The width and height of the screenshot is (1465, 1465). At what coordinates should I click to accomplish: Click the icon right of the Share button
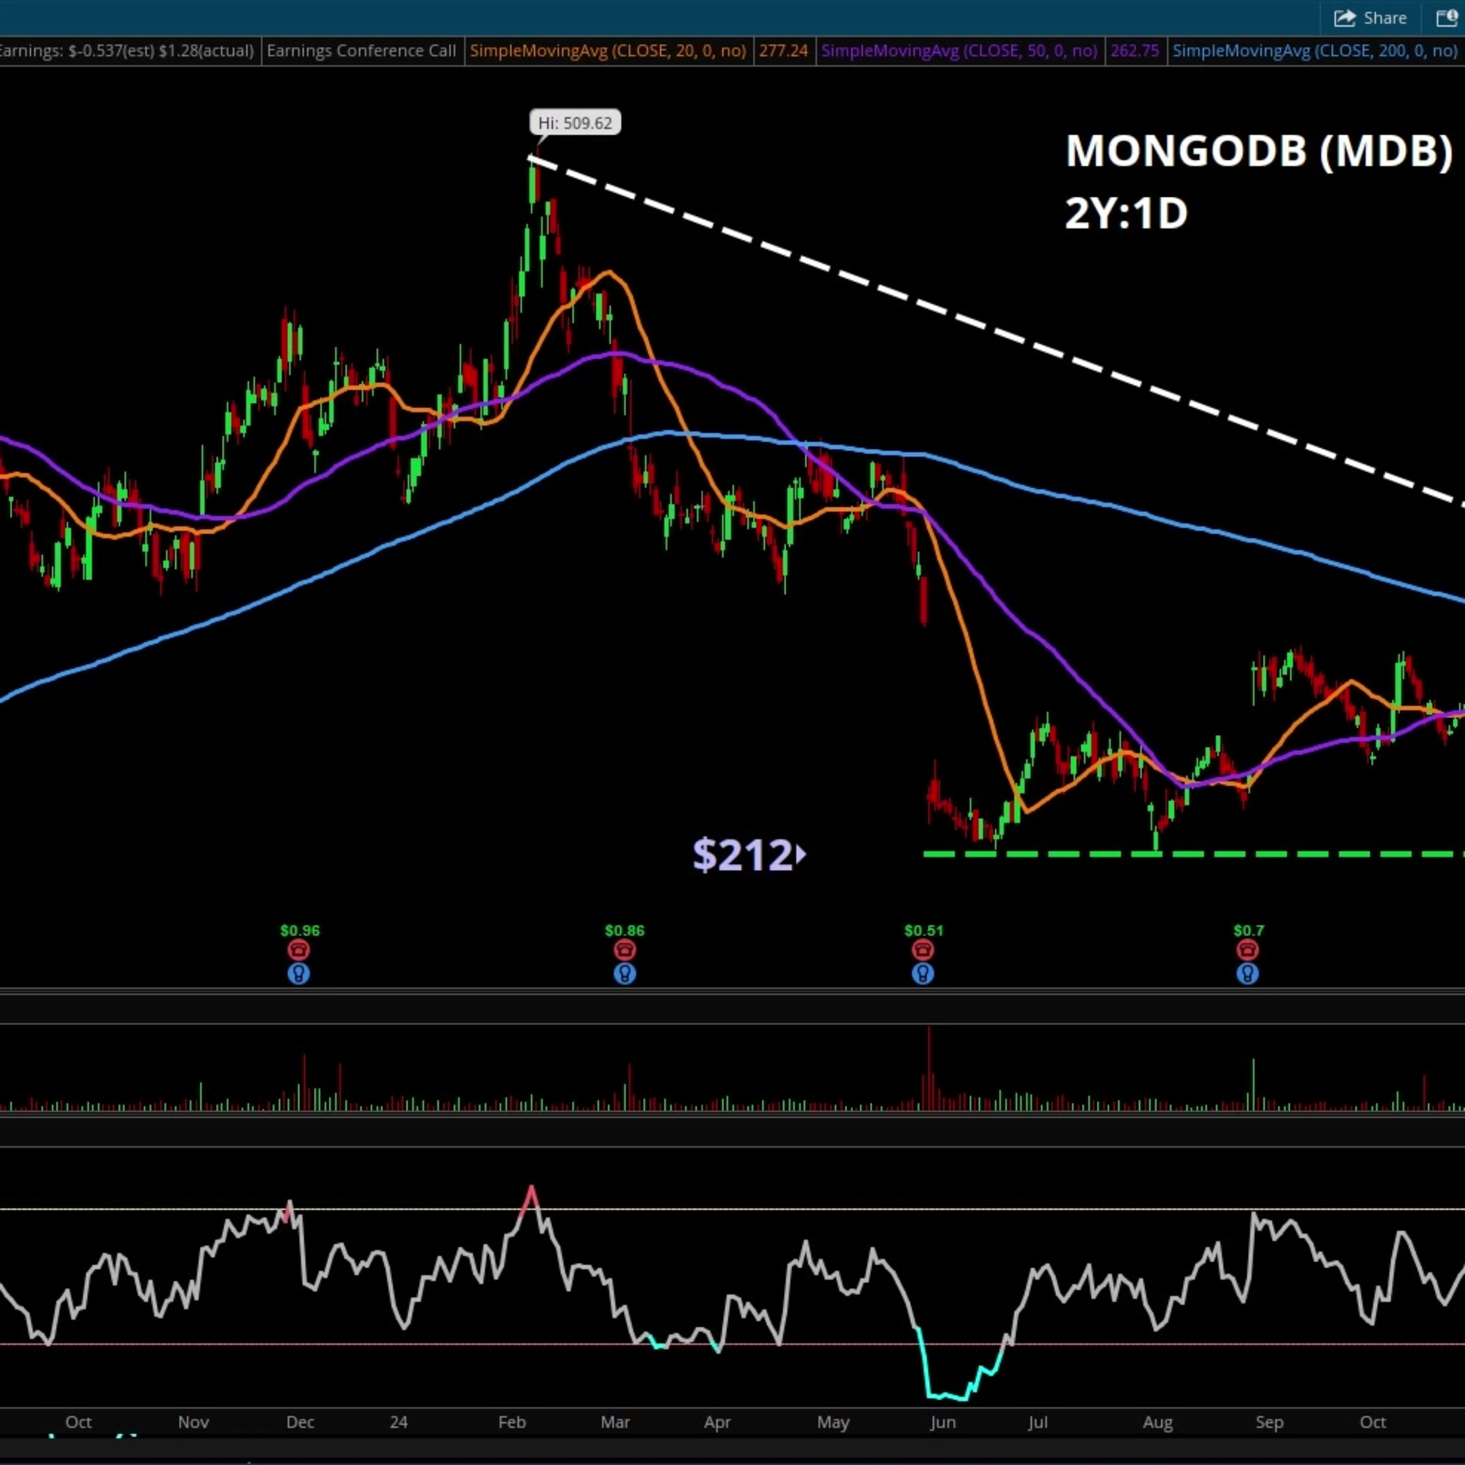pyautogui.click(x=1447, y=18)
